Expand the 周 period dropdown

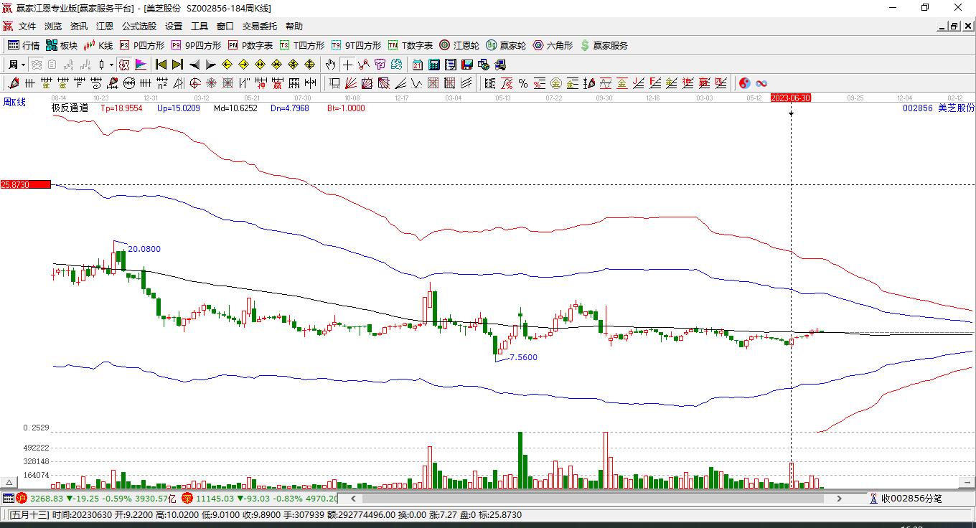point(23,65)
